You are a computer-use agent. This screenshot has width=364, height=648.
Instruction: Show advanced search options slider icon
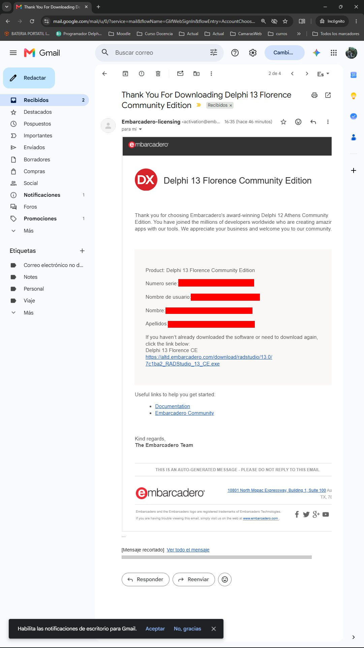[214, 53]
